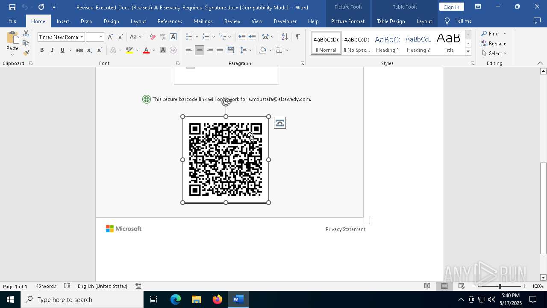Open the Privacy Statement link
Screen dimensions: 547x308
click(x=345, y=229)
